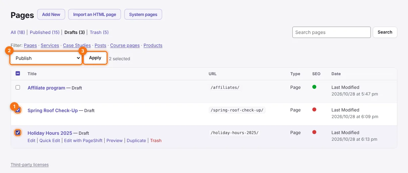Filter by Pages

point(30,45)
